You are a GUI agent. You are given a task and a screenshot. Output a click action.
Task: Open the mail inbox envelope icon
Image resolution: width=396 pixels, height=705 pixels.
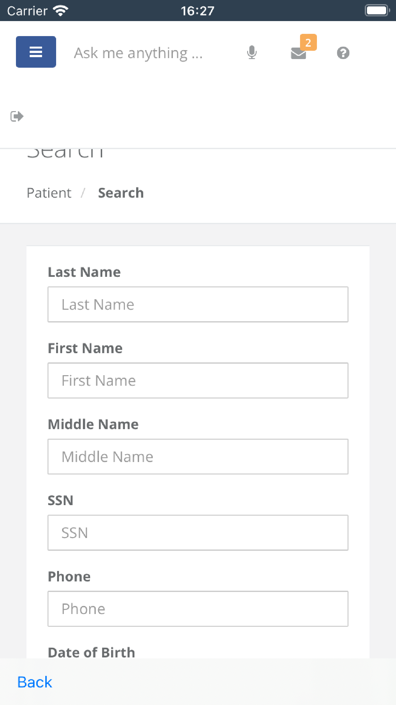298,53
